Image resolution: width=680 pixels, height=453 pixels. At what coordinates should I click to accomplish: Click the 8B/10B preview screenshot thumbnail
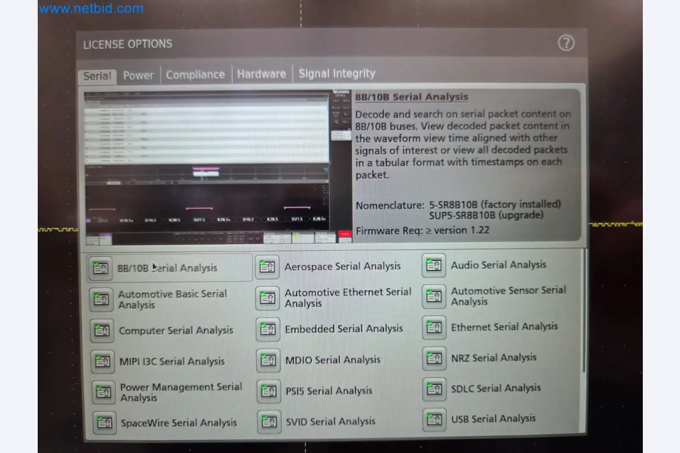pos(218,167)
